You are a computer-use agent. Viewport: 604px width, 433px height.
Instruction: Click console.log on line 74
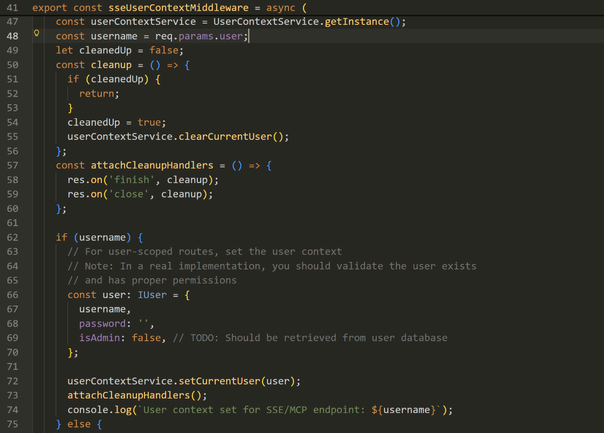tap(99, 410)
